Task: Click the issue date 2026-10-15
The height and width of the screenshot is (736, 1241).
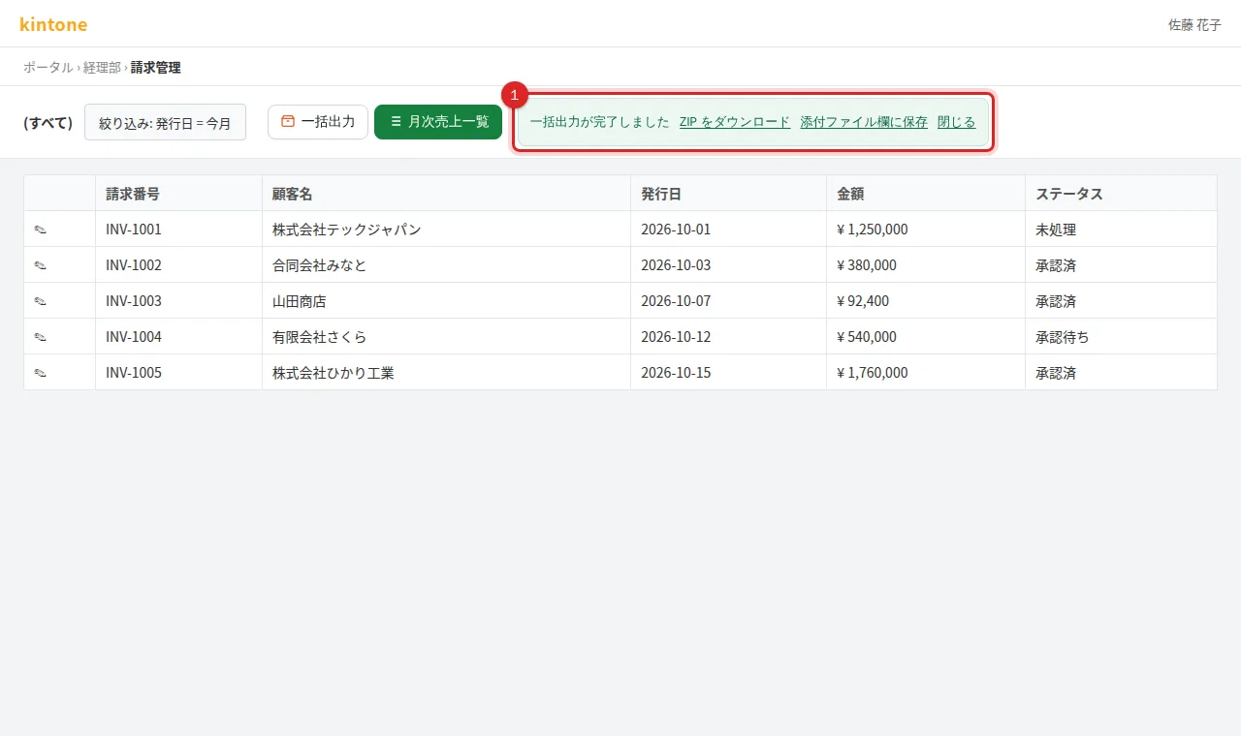Action: (676, 373)
